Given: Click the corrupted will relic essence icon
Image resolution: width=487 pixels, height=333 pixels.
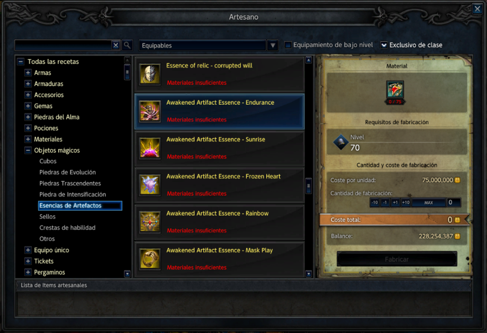Looking at the screenshot, I should point(150,74).
